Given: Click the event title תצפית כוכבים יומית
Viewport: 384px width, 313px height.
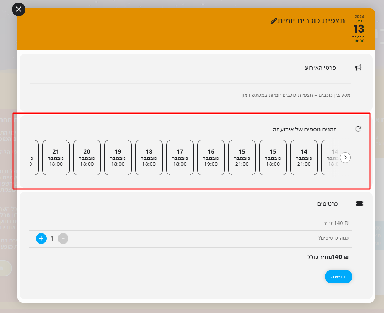Looking at the screenshot, I should click(x=311, y=21).
